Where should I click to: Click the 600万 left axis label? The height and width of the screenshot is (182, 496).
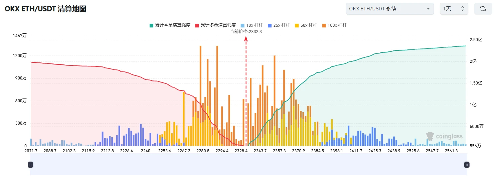(x=21, y=101)
